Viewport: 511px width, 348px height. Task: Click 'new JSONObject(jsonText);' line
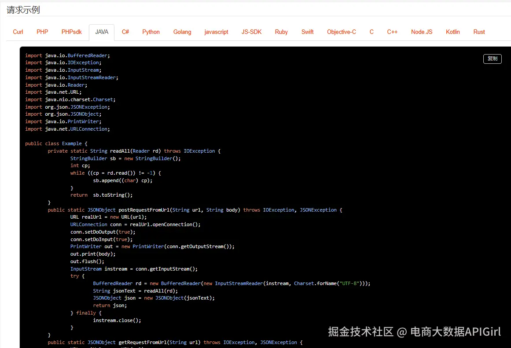(154, 298)
